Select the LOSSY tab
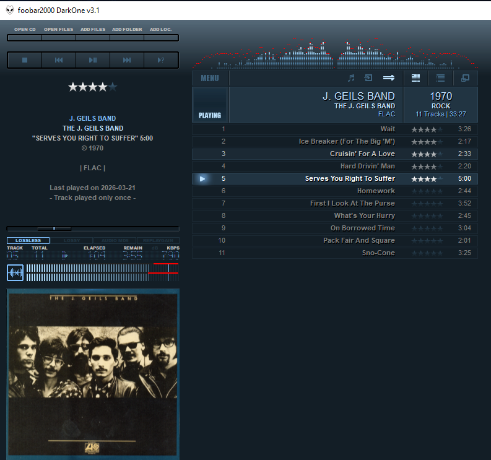Screen dimensions: 491x460 coord(72,240)
